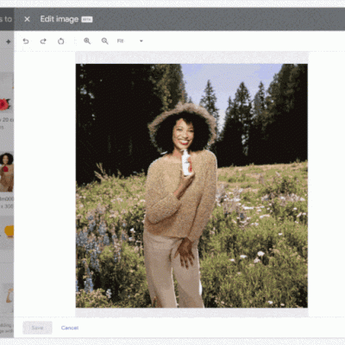Undo the last image edit

tap(26, 41)
